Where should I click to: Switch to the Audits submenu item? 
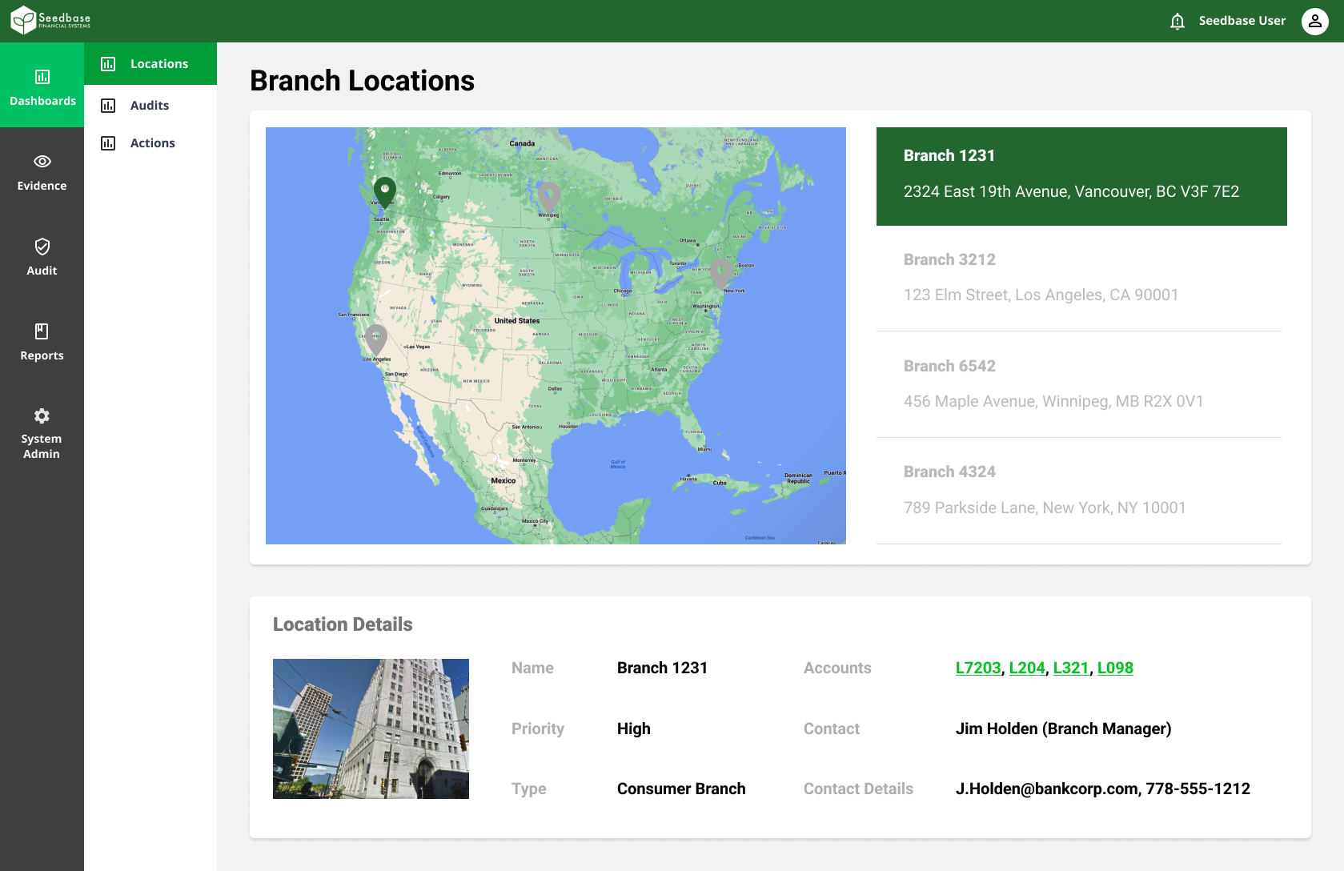pyautogui.click(x=149, y=105)
